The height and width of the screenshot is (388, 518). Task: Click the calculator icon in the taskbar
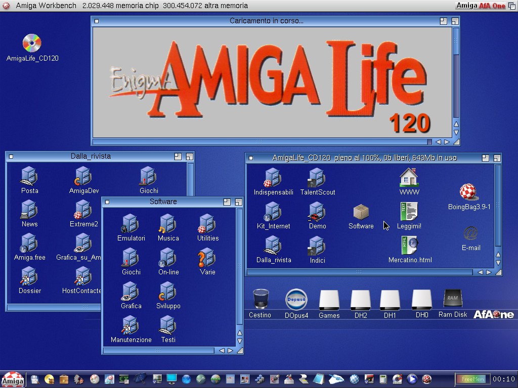(x=383, y=379)
